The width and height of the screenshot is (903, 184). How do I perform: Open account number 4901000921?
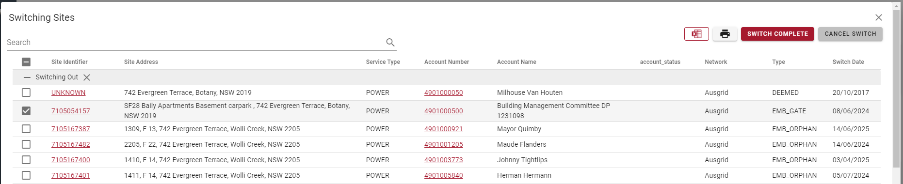(444, 129)
